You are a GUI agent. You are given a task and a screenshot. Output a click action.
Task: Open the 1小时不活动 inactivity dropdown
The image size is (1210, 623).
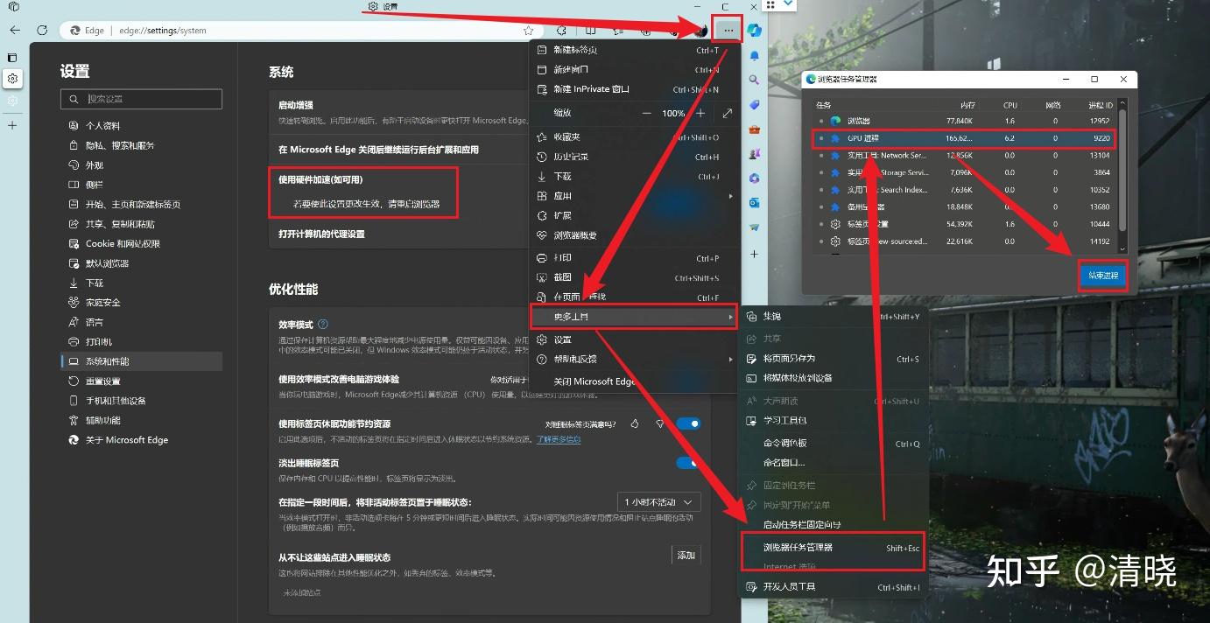pos(657,501)
